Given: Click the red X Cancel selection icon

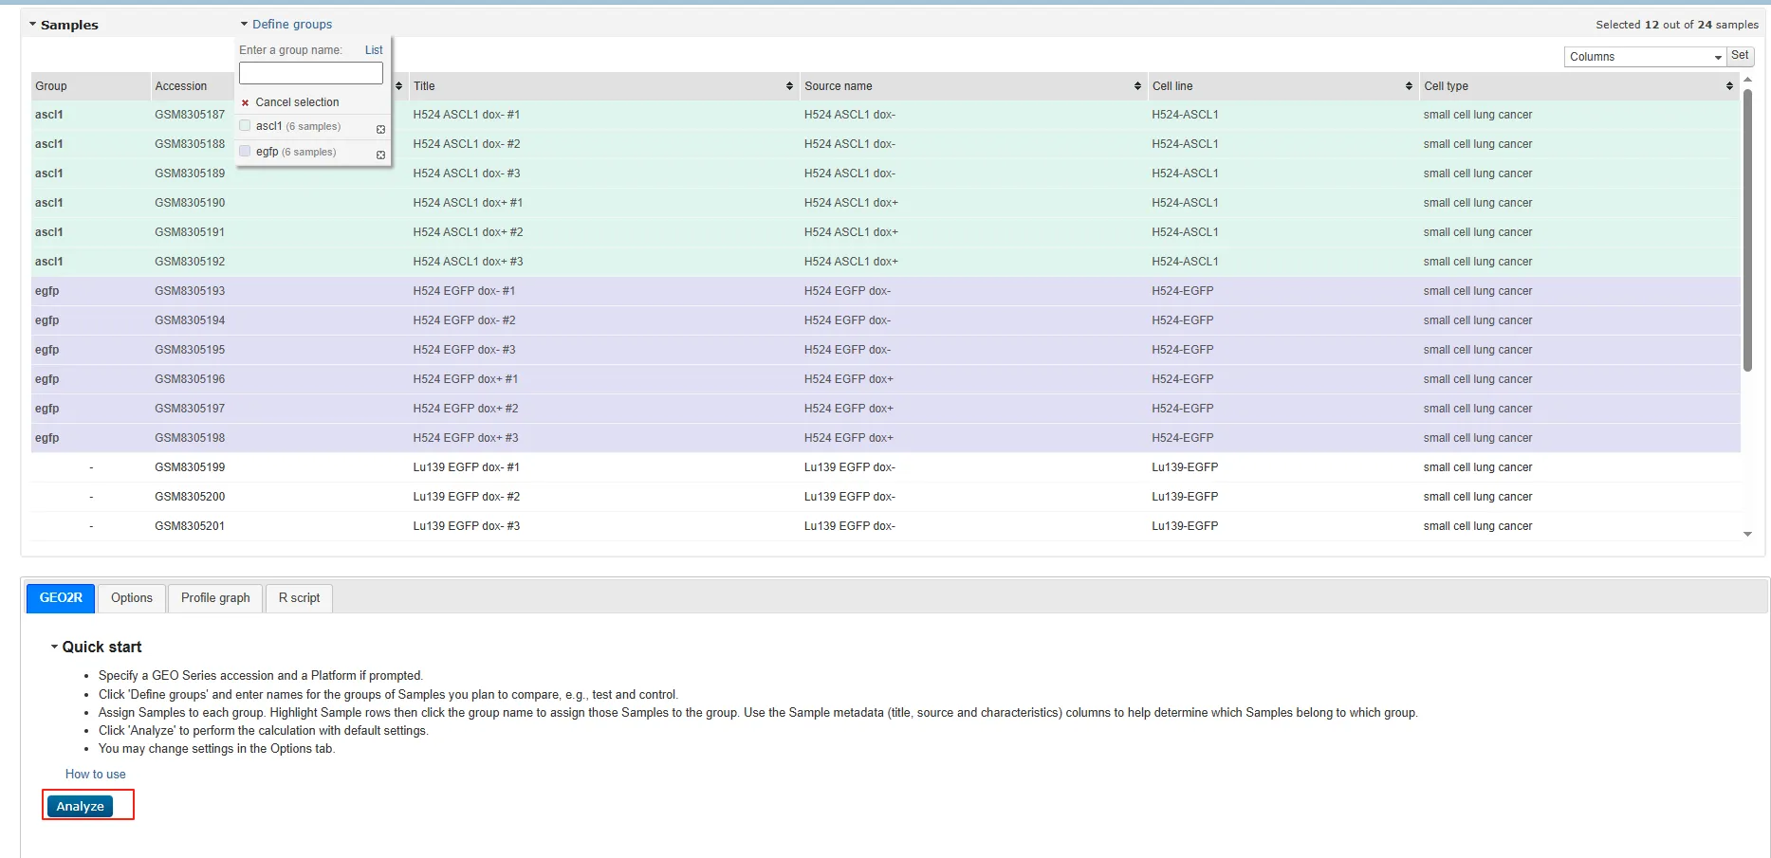Looking at the screenshot, I should (245, 102).
